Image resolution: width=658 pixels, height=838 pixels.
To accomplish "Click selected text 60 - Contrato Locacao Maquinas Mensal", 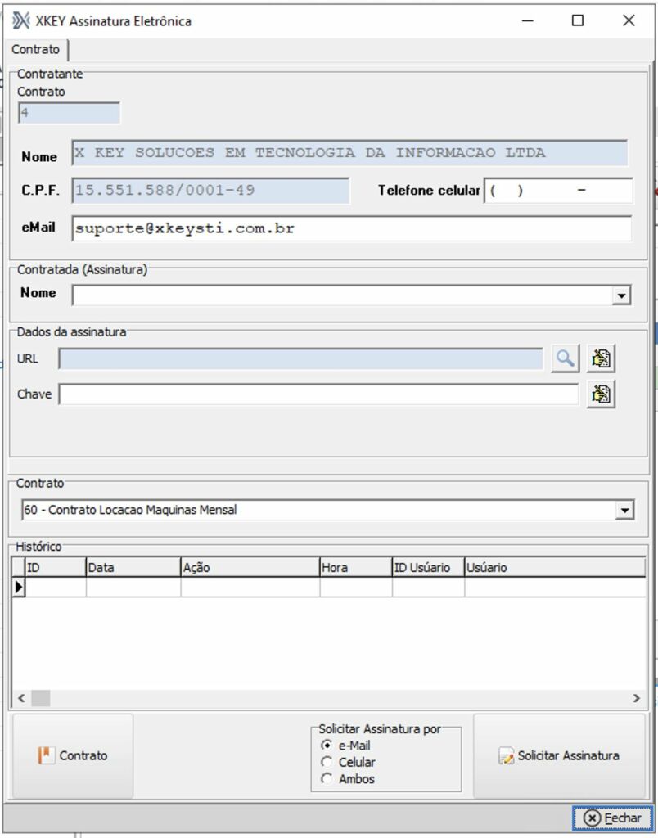I will point(130,510).
